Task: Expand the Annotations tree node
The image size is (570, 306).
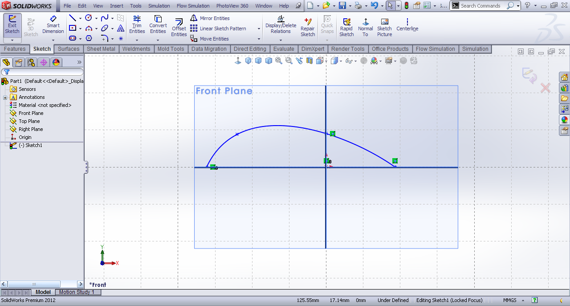Action: pyautogui.click(x=5, y=98)
